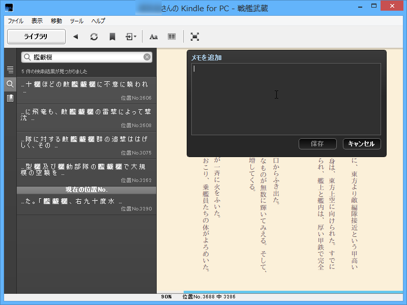The image size is (407, 305).
Task: Cancel the note with キャンセル button
Action: (x=362, y=144)
